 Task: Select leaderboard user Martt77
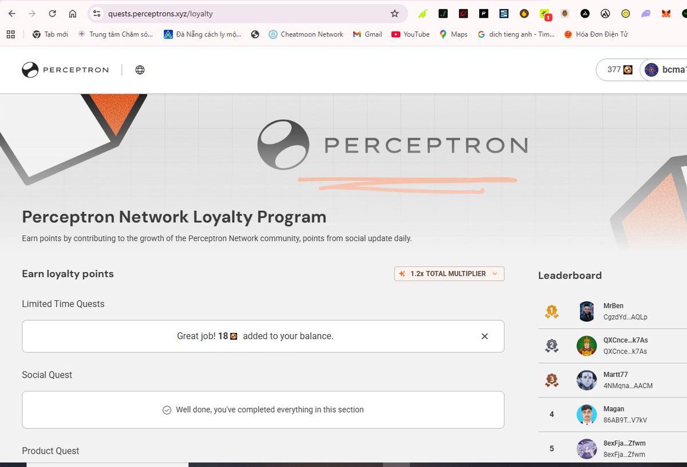pyautogui.click(x=615, y=375)
